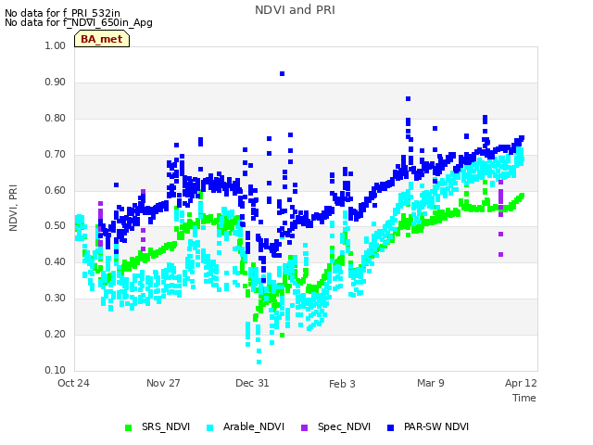Viewport: 593px width, 445px height.
Task: Click the Apr 12 axis tick label
Action: pos(521,383)
